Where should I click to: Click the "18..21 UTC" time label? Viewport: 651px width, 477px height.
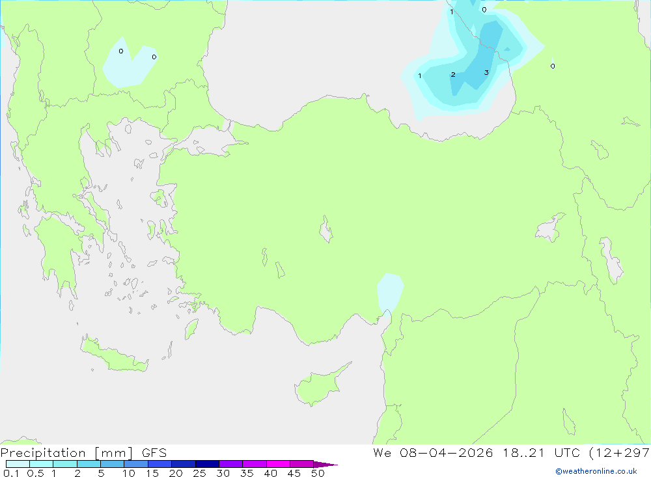coord(542,453)
